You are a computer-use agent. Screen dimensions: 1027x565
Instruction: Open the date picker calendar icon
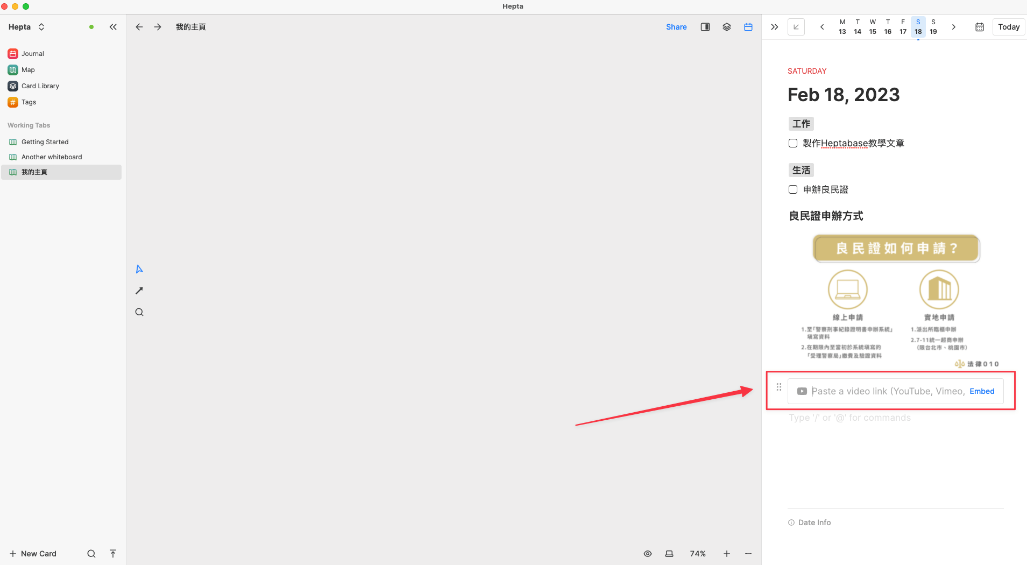pyautogui.click(x=980, y=27)
